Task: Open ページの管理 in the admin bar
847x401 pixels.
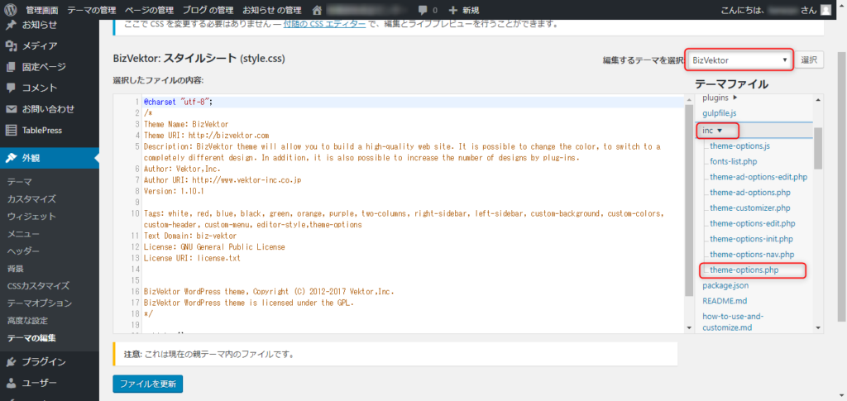Action: tap(149, 10)
